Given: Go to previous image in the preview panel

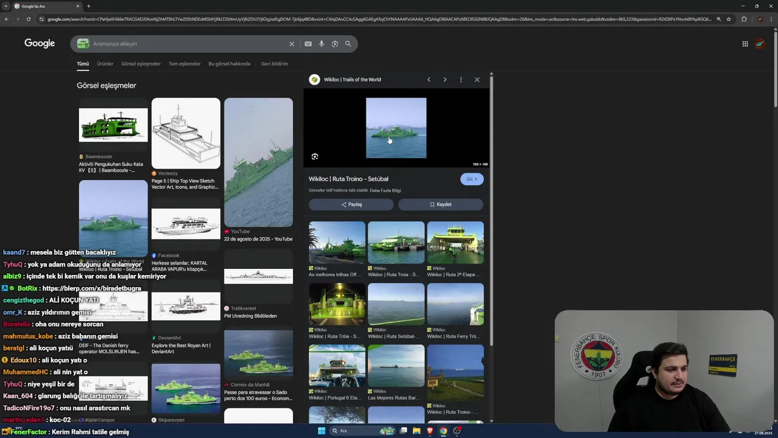Looking at the screenshot, I should [x=429, y=80].
